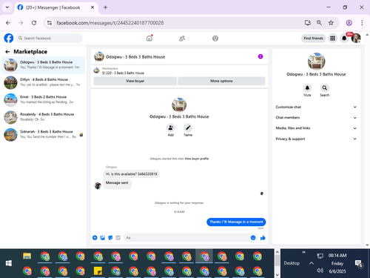Mute the conversation with bell icon
The height and width of the screenshot is (278, 370).
click(307, 87)
